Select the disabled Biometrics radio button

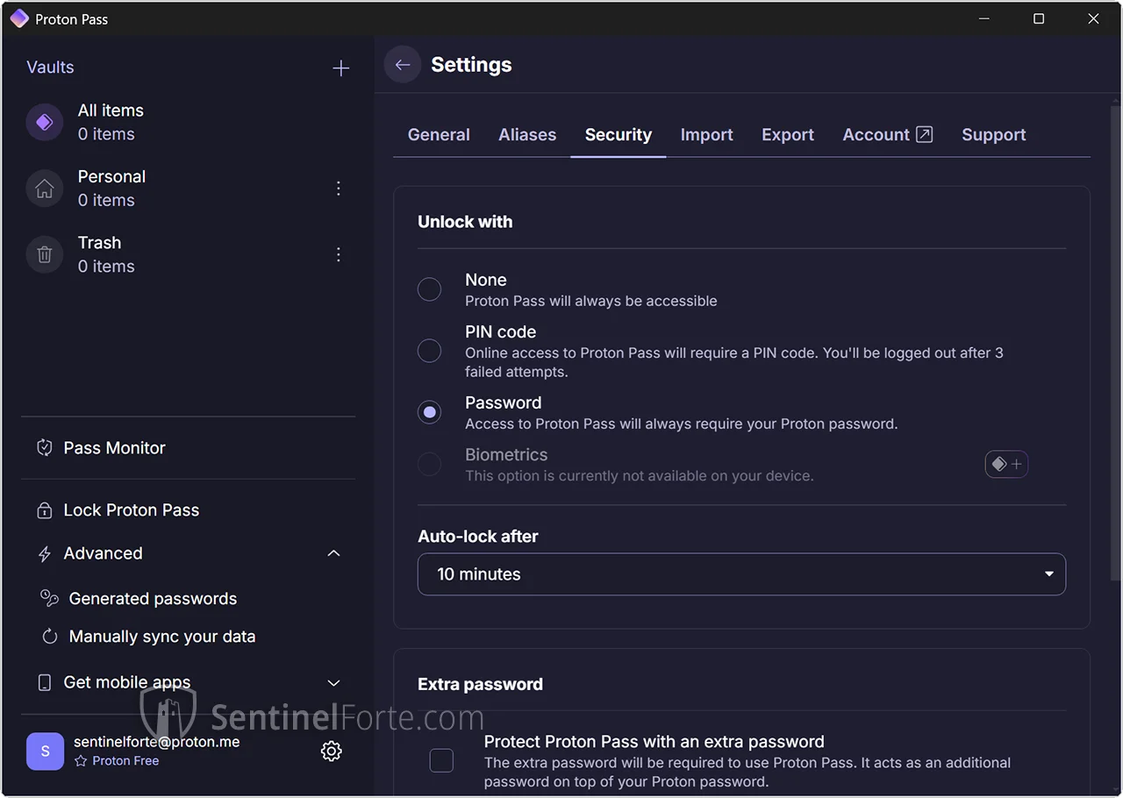pos(429,464)
